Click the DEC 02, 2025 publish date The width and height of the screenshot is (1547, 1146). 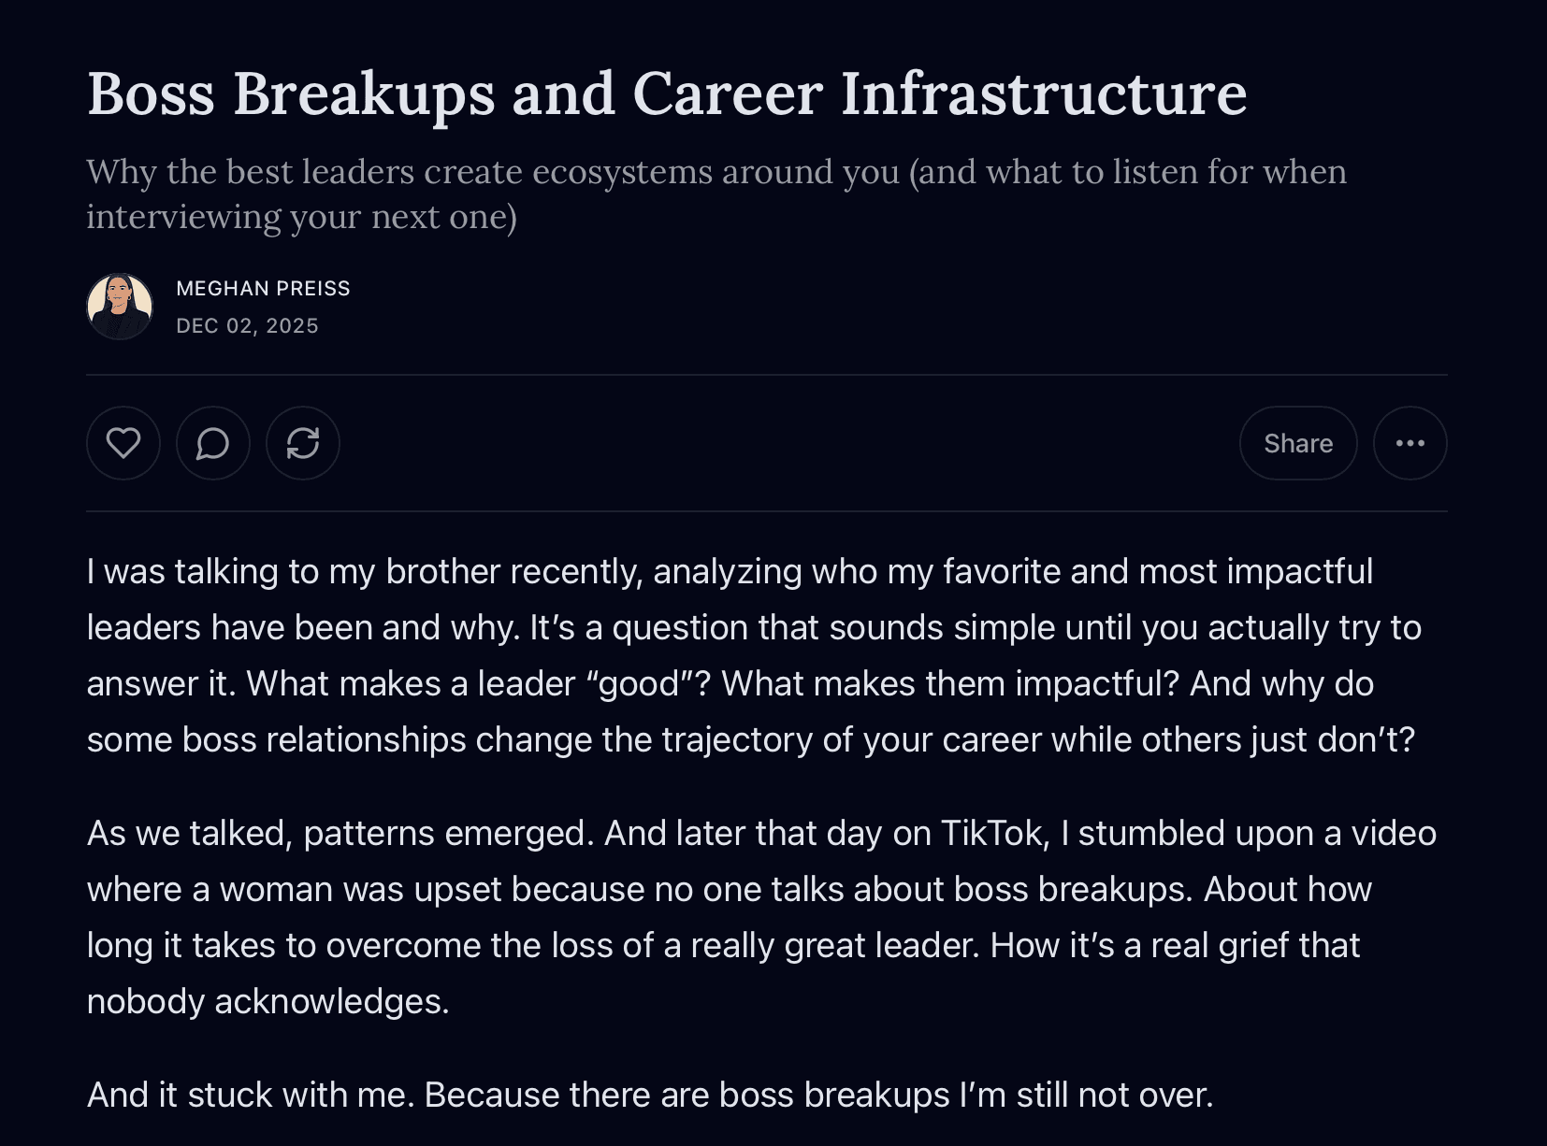click(x=248, y=325)
